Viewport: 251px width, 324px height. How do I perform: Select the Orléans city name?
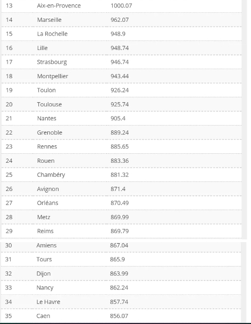click(x=47, y=203)
